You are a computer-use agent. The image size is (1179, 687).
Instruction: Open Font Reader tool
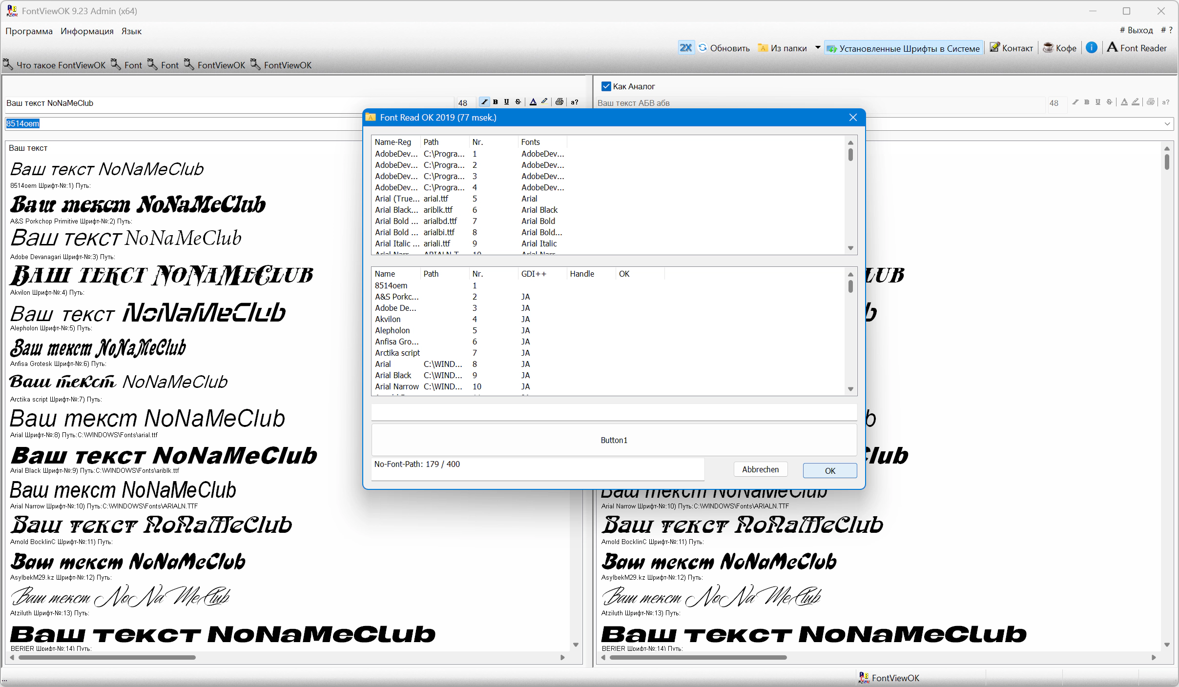[1137, 48]
